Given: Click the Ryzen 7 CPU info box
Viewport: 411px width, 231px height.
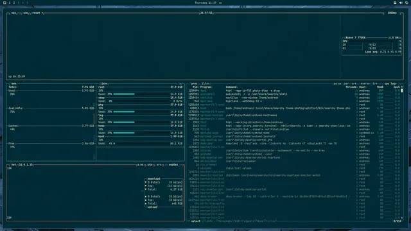Looking at the screenshot, I should pyautogui.click(x=372, y=46).
